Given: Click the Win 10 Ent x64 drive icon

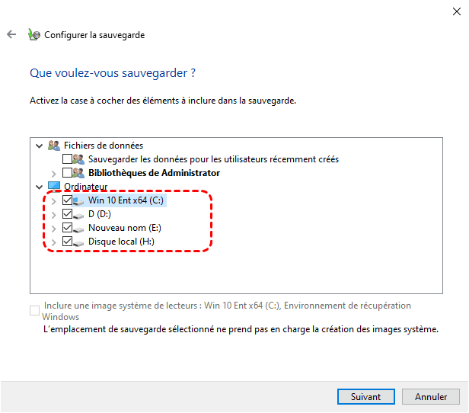Looking at the screenshot, I should click(x=79, y=200).
